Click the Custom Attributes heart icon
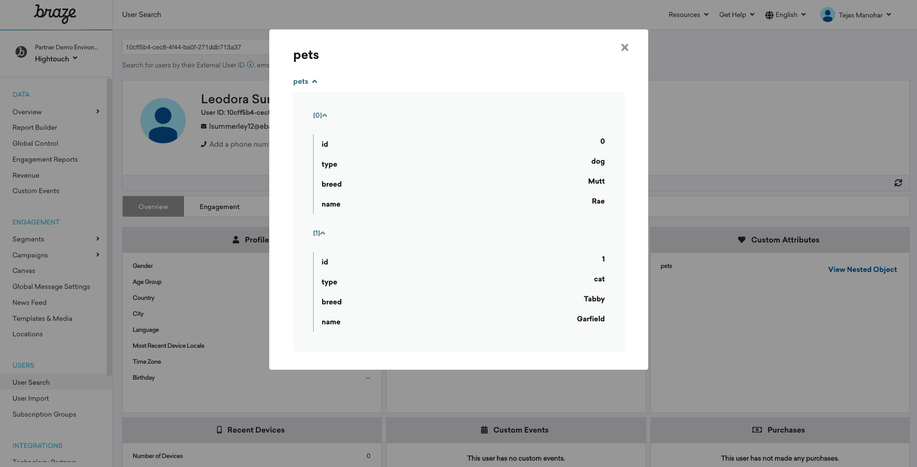The width and height of the screenshot is (917, 467). [x=741, y=240]
